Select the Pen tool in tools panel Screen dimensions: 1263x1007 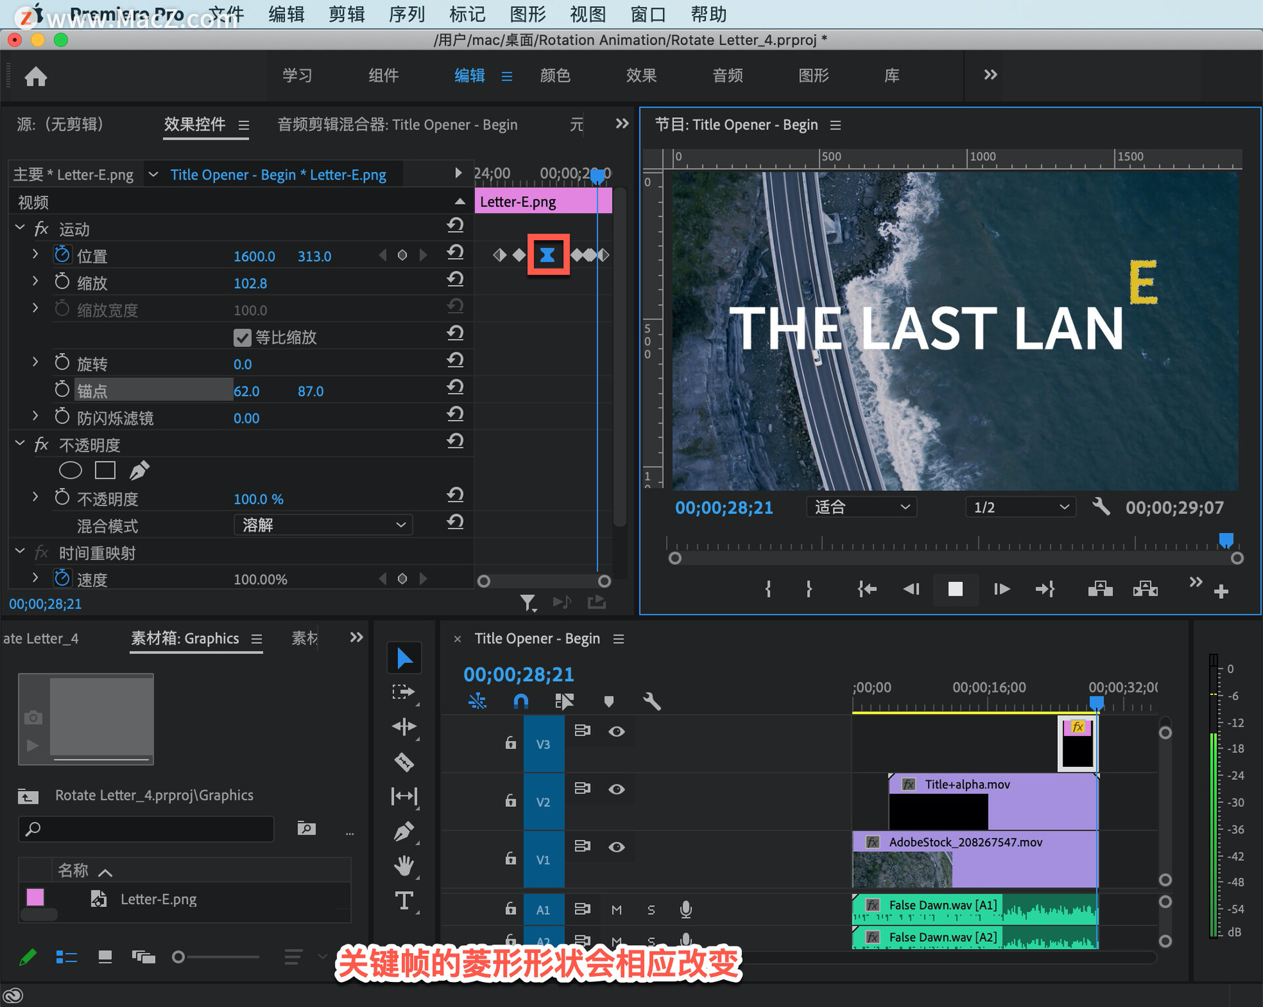(x=404, y=831)
